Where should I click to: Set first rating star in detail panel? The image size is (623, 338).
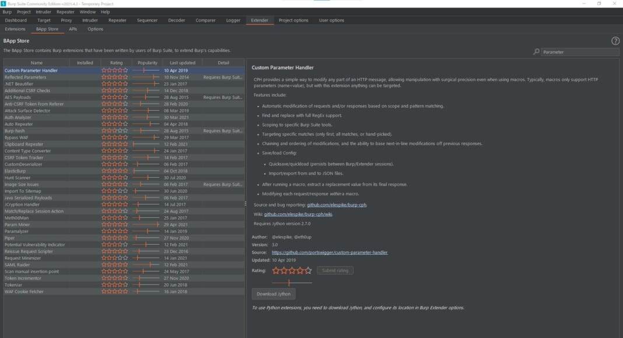coord(276,270)
